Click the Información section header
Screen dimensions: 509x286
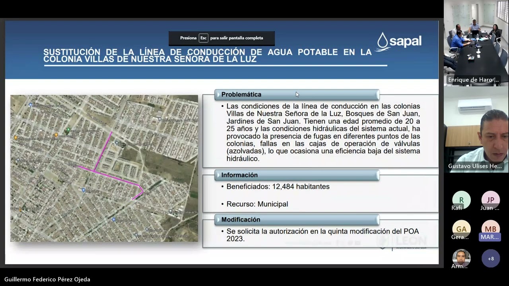point(297,175)
